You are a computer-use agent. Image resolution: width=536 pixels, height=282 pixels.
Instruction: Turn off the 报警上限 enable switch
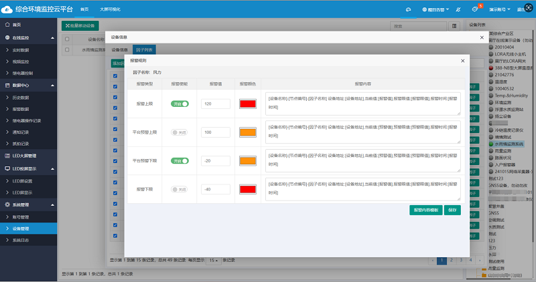coord(180,104)
